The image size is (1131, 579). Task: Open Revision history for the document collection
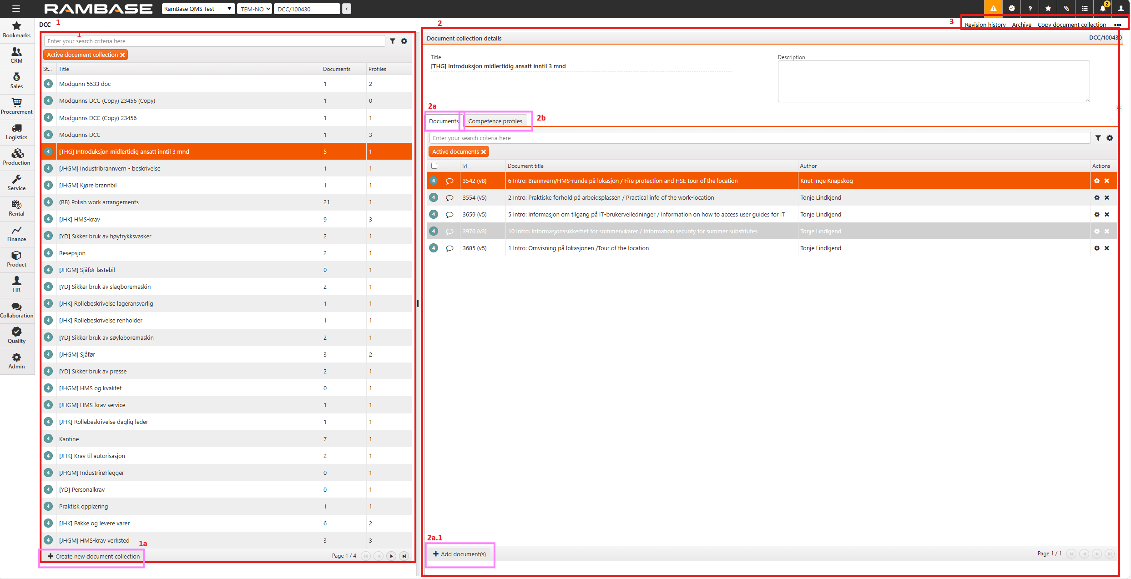click(x=985, y=25)
